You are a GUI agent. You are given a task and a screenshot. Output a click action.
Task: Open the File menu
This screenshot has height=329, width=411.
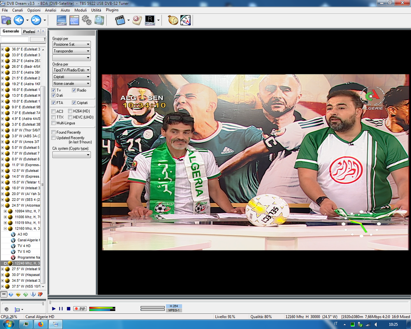(x=5, y=10)
